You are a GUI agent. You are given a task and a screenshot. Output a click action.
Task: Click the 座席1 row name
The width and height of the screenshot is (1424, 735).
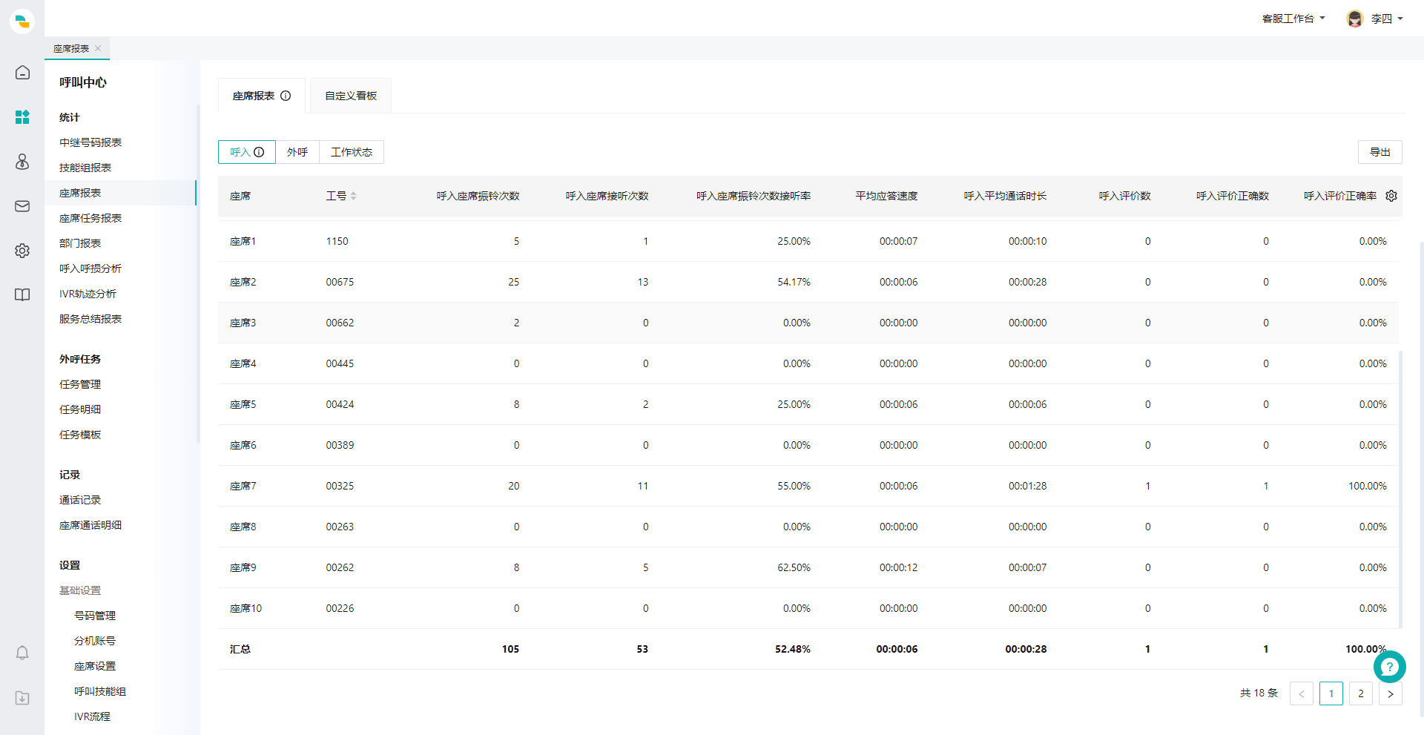tap(243, 241)
